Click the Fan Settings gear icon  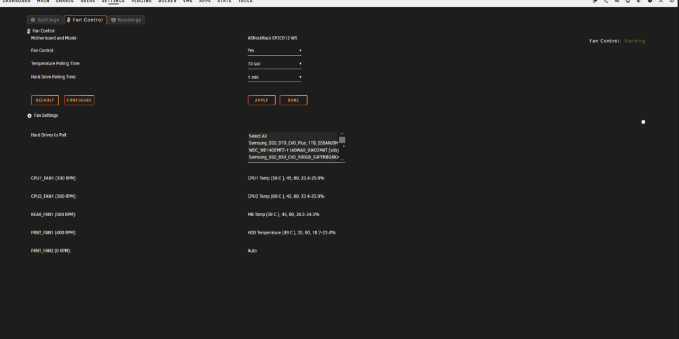click(x=29, y=115)
